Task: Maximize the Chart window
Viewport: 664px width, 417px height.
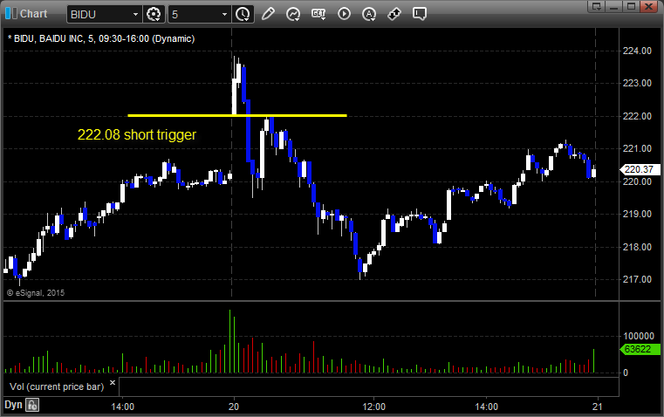Action: (631, 6)
